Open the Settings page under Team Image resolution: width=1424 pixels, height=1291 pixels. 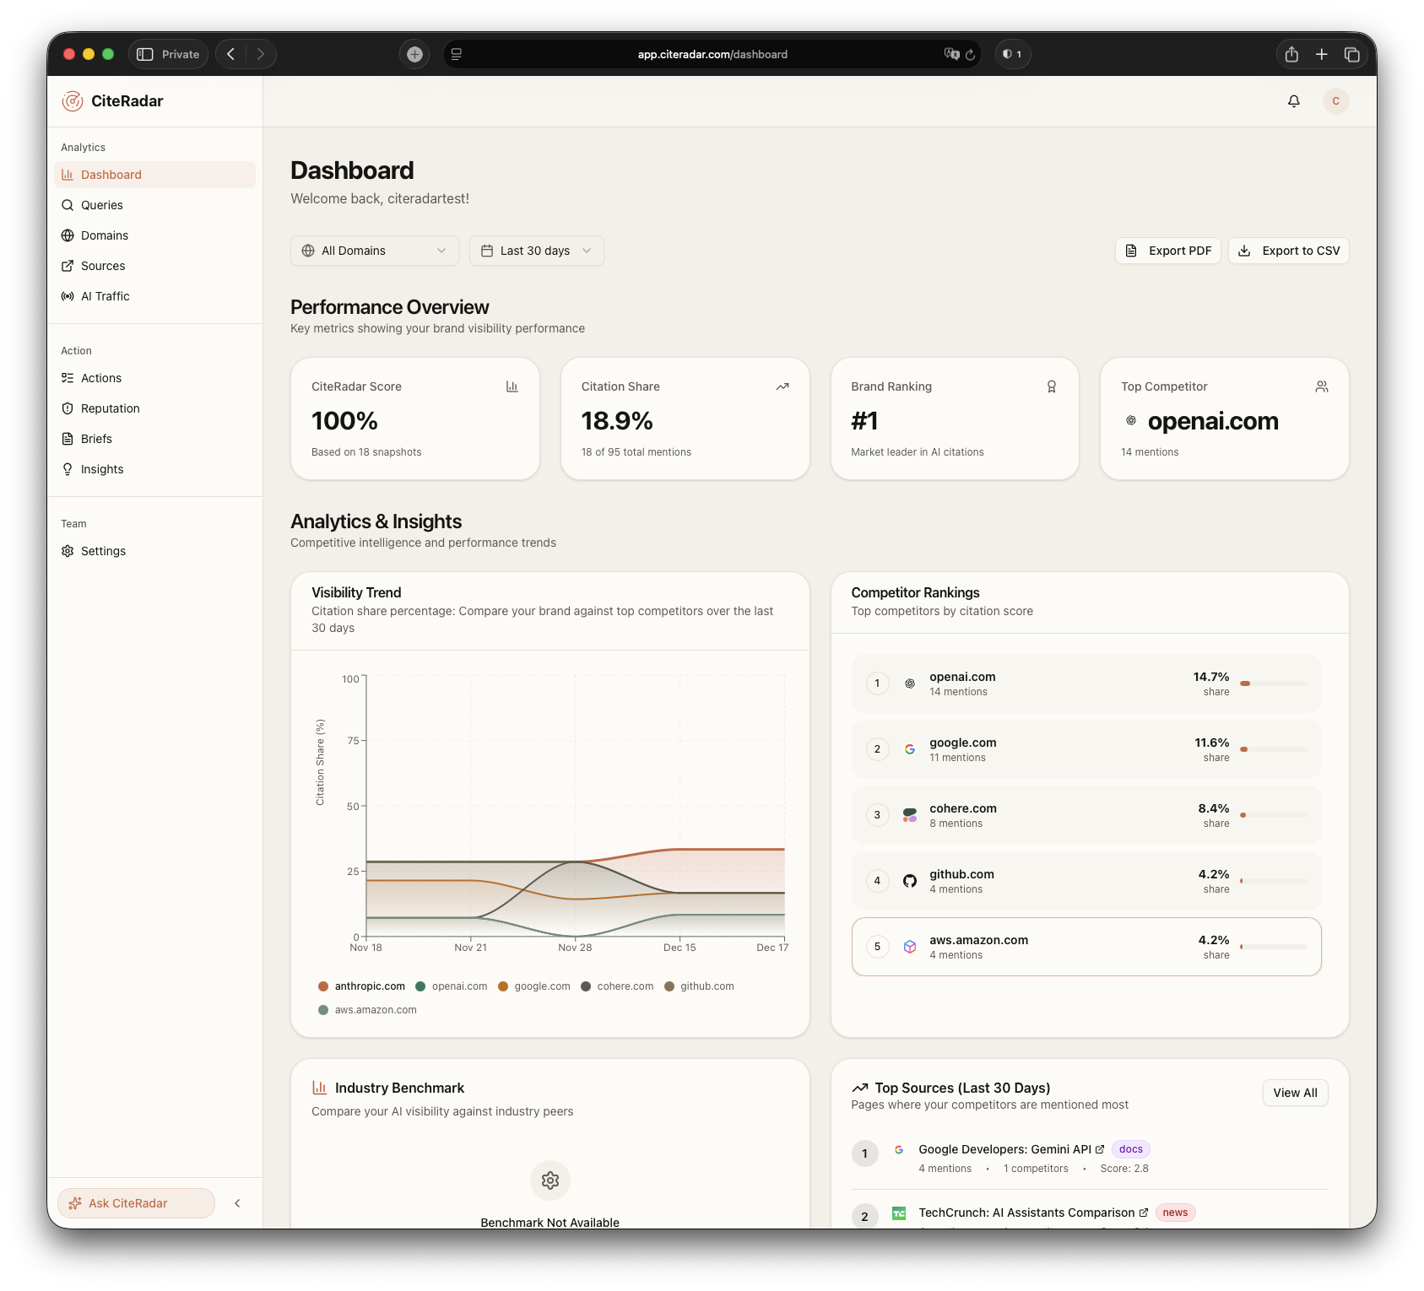point(103,551)
